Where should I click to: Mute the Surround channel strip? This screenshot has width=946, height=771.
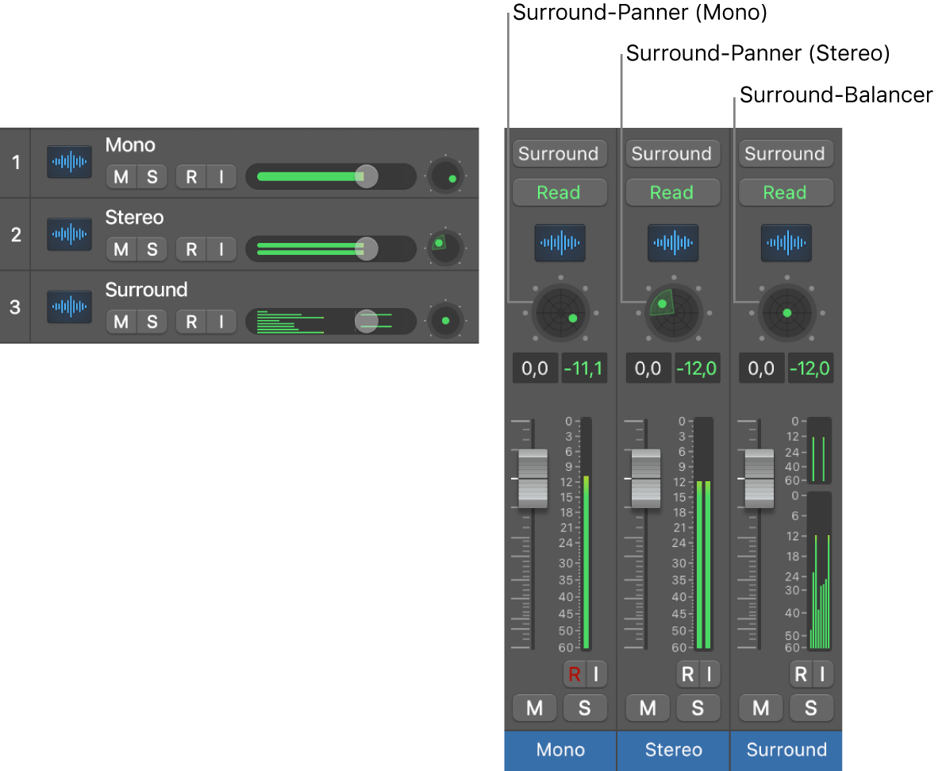coord(761,707)
